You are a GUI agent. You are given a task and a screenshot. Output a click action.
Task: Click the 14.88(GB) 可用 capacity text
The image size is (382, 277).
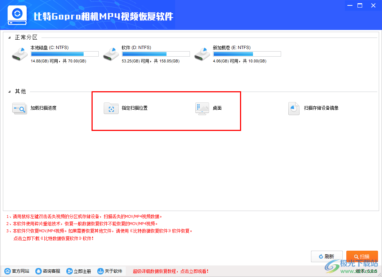point(58,61)
